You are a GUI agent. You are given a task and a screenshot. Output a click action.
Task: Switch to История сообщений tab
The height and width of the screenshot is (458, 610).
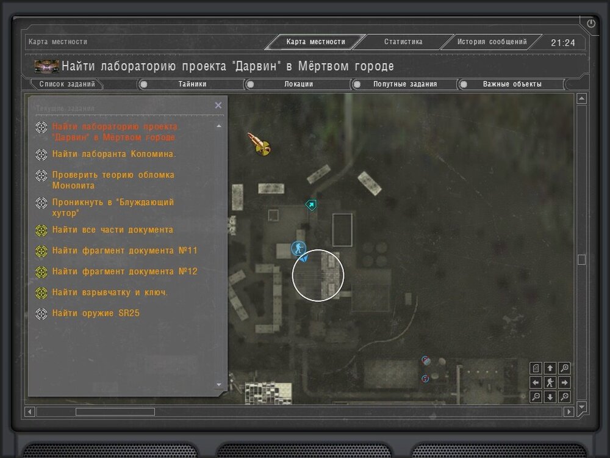492,42
